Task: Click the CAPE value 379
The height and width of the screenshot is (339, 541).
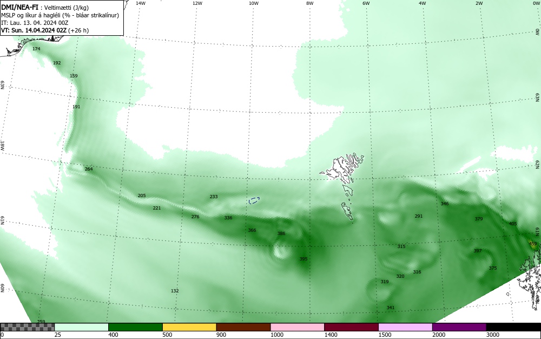Action: click(479, 219)
